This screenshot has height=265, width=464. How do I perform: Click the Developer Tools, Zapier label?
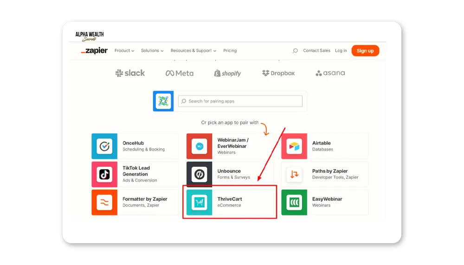coord(335,177)
